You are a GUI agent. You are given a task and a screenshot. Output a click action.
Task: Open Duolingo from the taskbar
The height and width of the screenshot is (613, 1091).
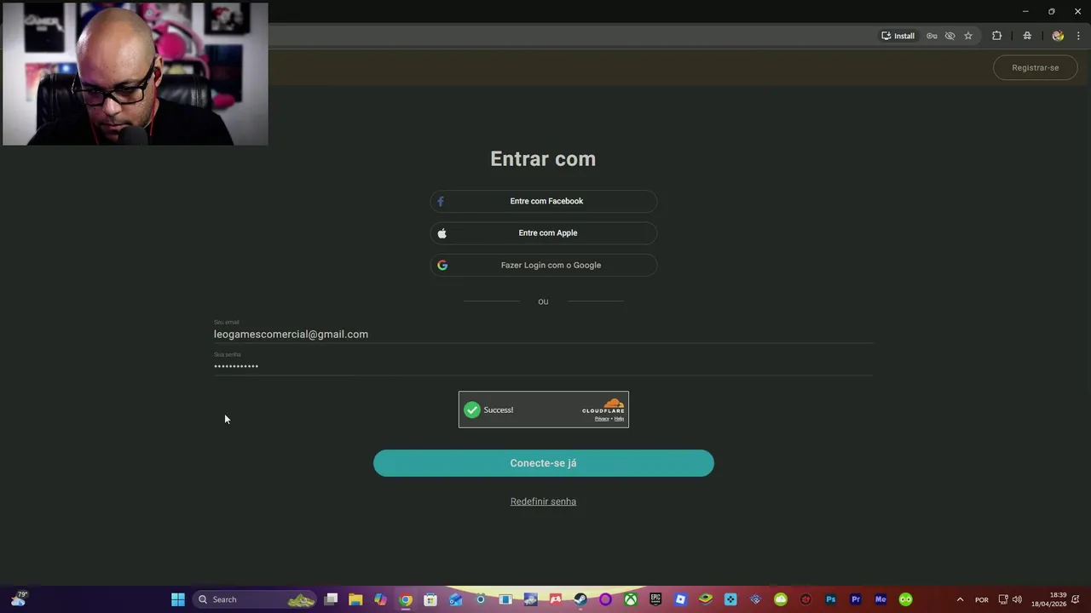point(906,599)
